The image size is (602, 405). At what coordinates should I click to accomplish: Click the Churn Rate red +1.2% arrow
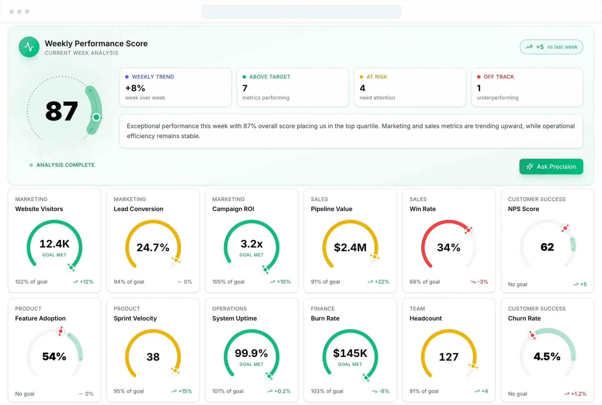tap(566, 394)
